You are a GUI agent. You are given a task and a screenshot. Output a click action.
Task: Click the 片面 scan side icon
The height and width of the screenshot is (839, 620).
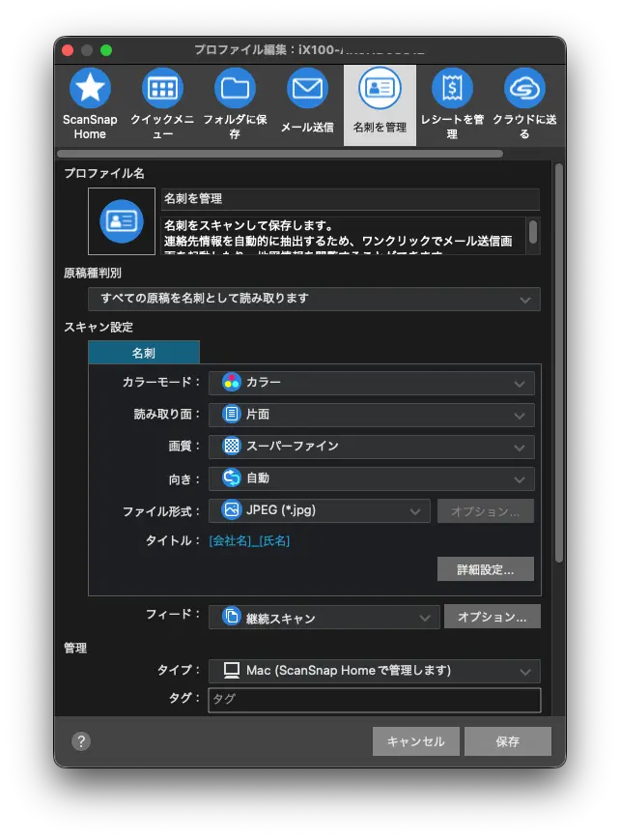[x=232, y=414]
